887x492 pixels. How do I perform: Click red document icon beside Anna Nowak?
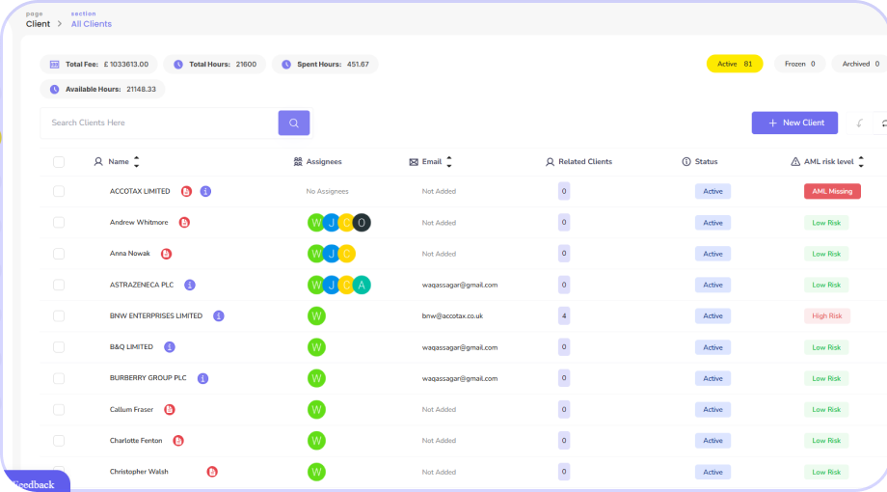(x=166, y=254)
